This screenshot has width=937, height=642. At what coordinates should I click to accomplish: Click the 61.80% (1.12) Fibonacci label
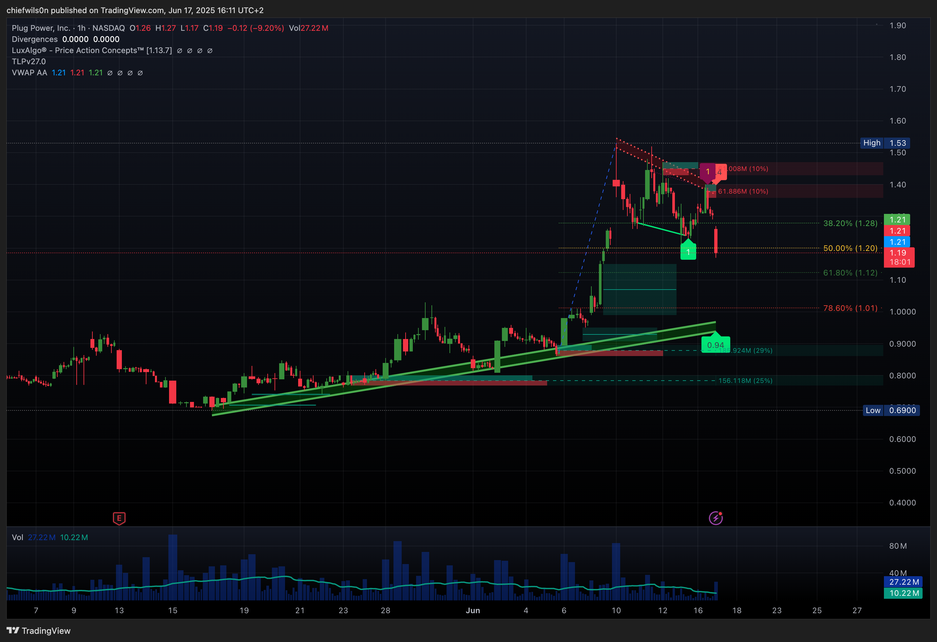point(850,273)
